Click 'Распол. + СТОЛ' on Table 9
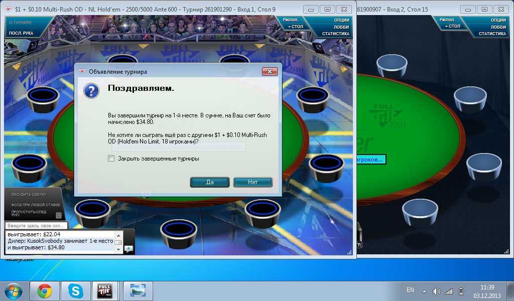Viewport: 514px width, 301px height. [293, 23]
